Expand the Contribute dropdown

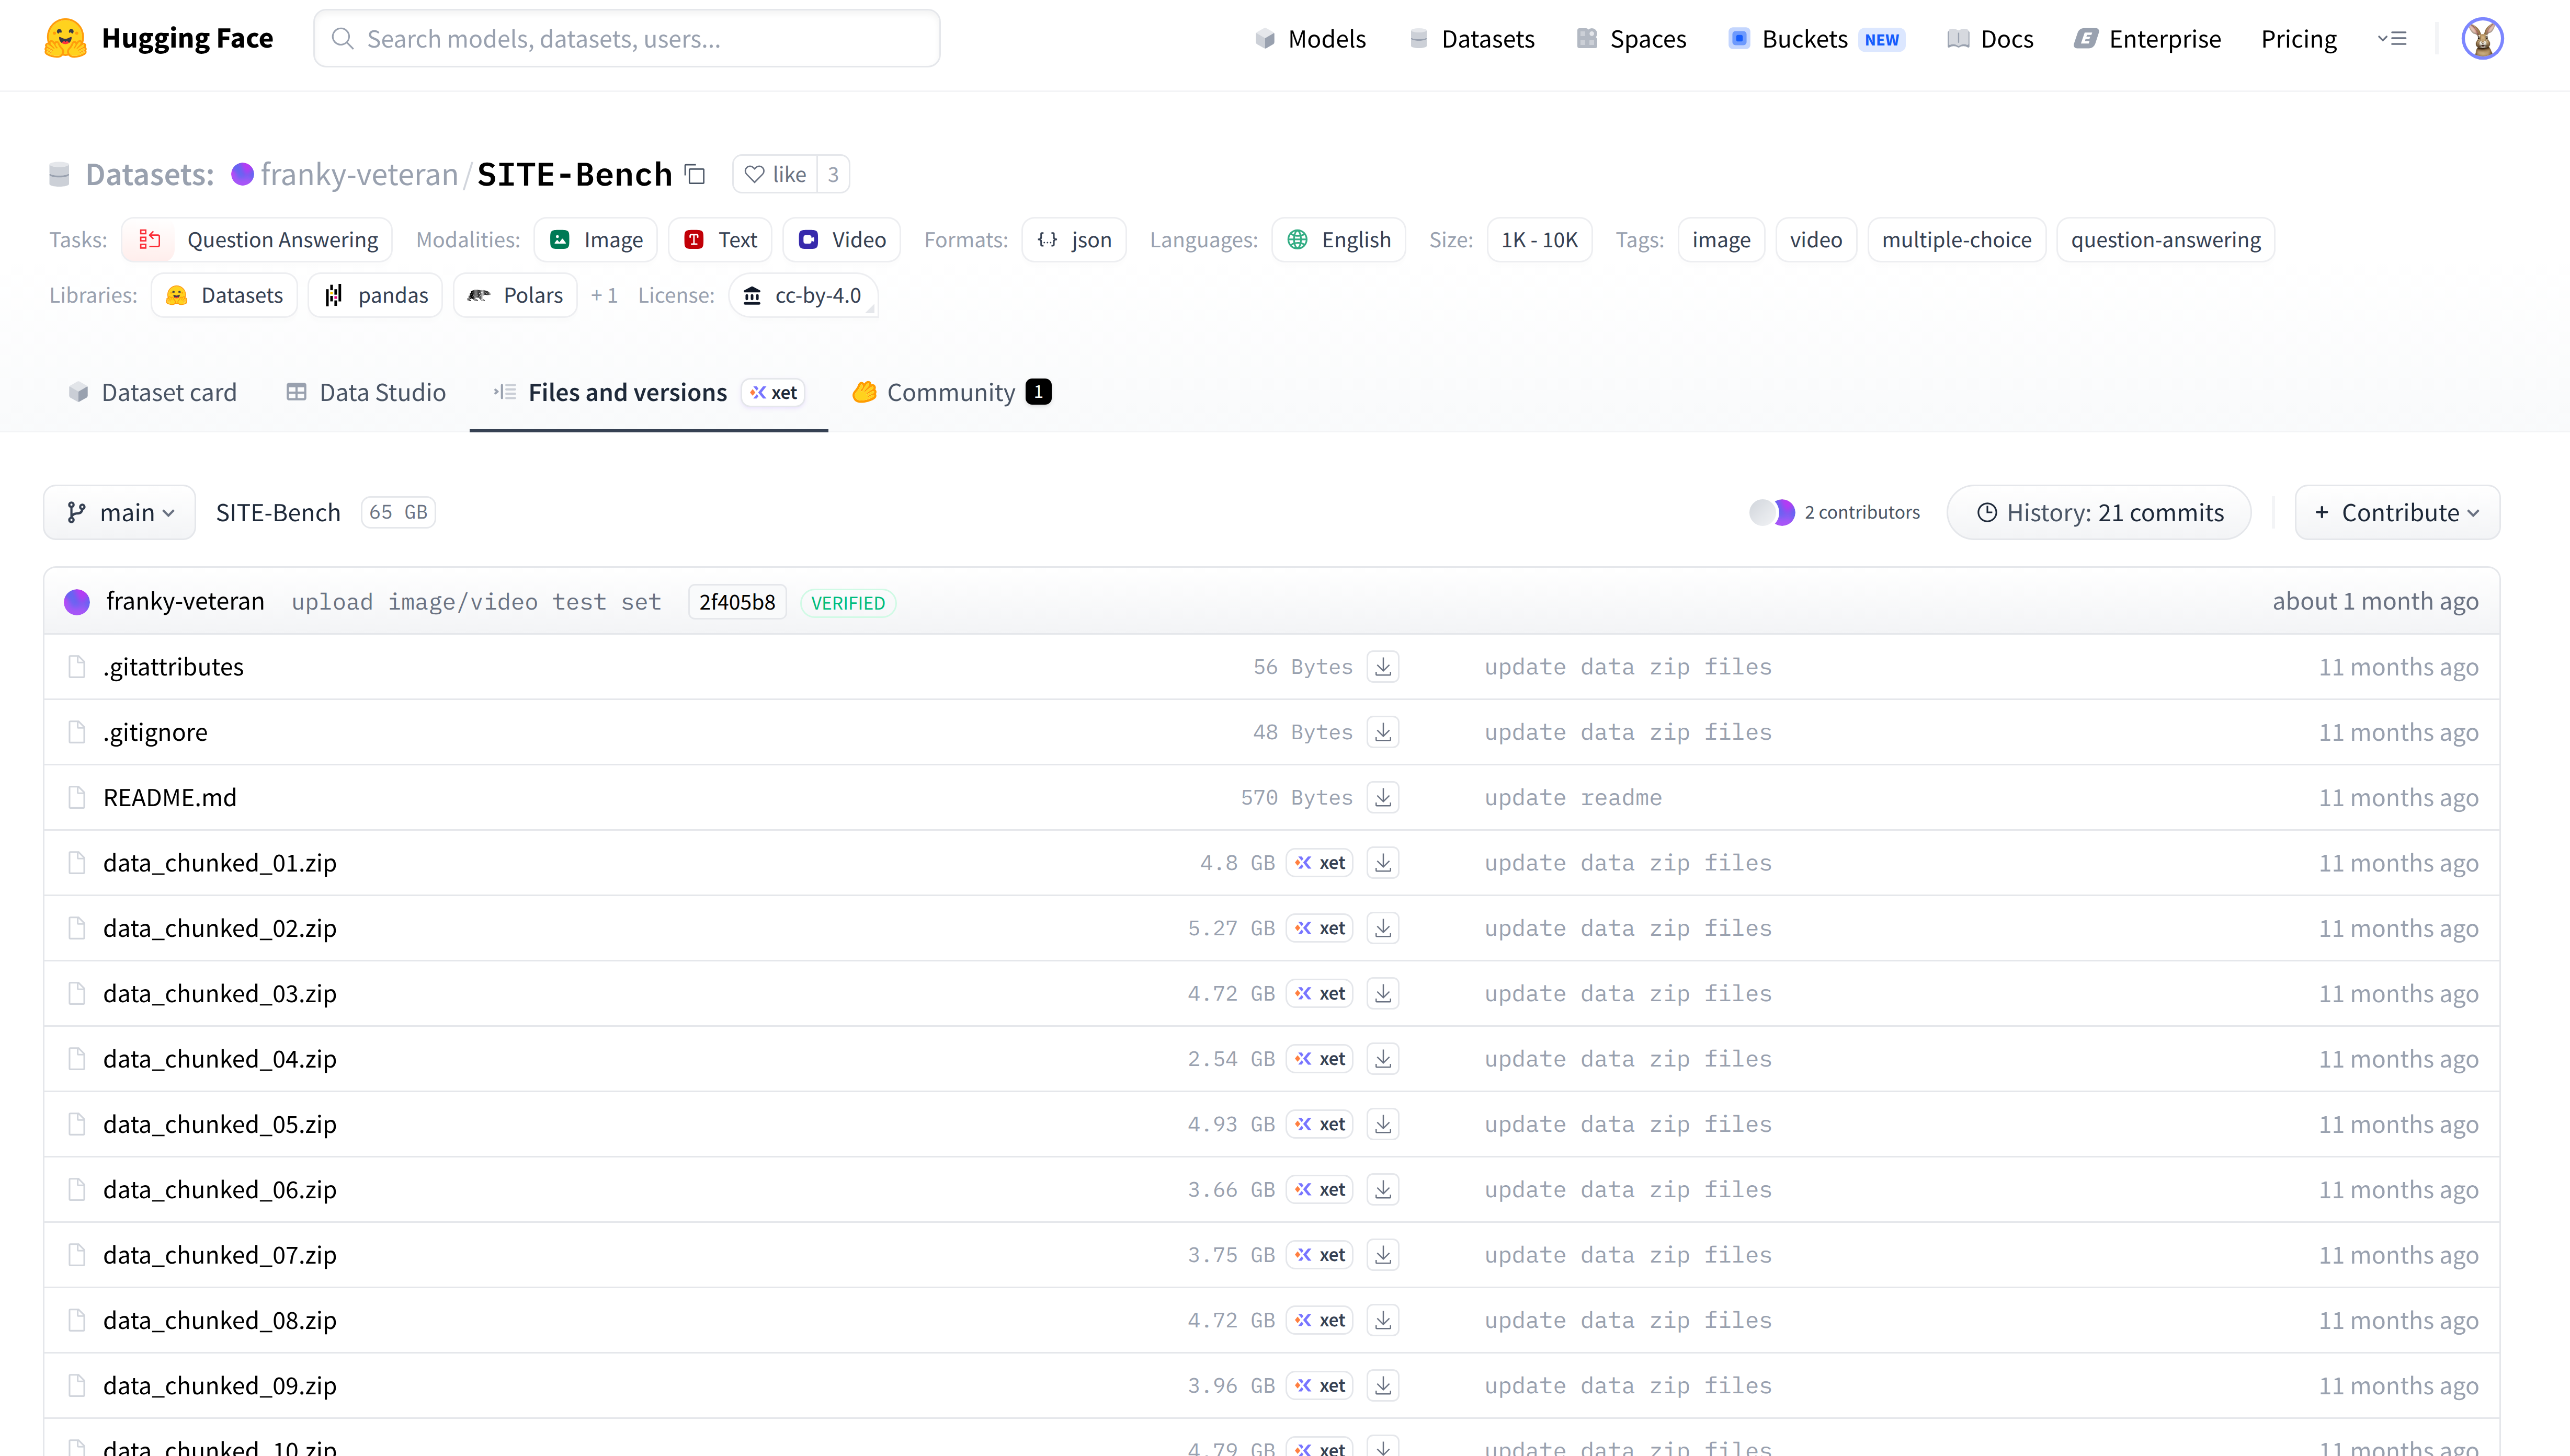tap(2397, 513)
